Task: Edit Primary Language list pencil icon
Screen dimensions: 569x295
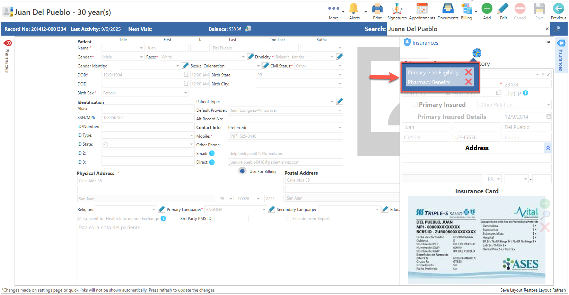Action: click(x=271, y=209)
